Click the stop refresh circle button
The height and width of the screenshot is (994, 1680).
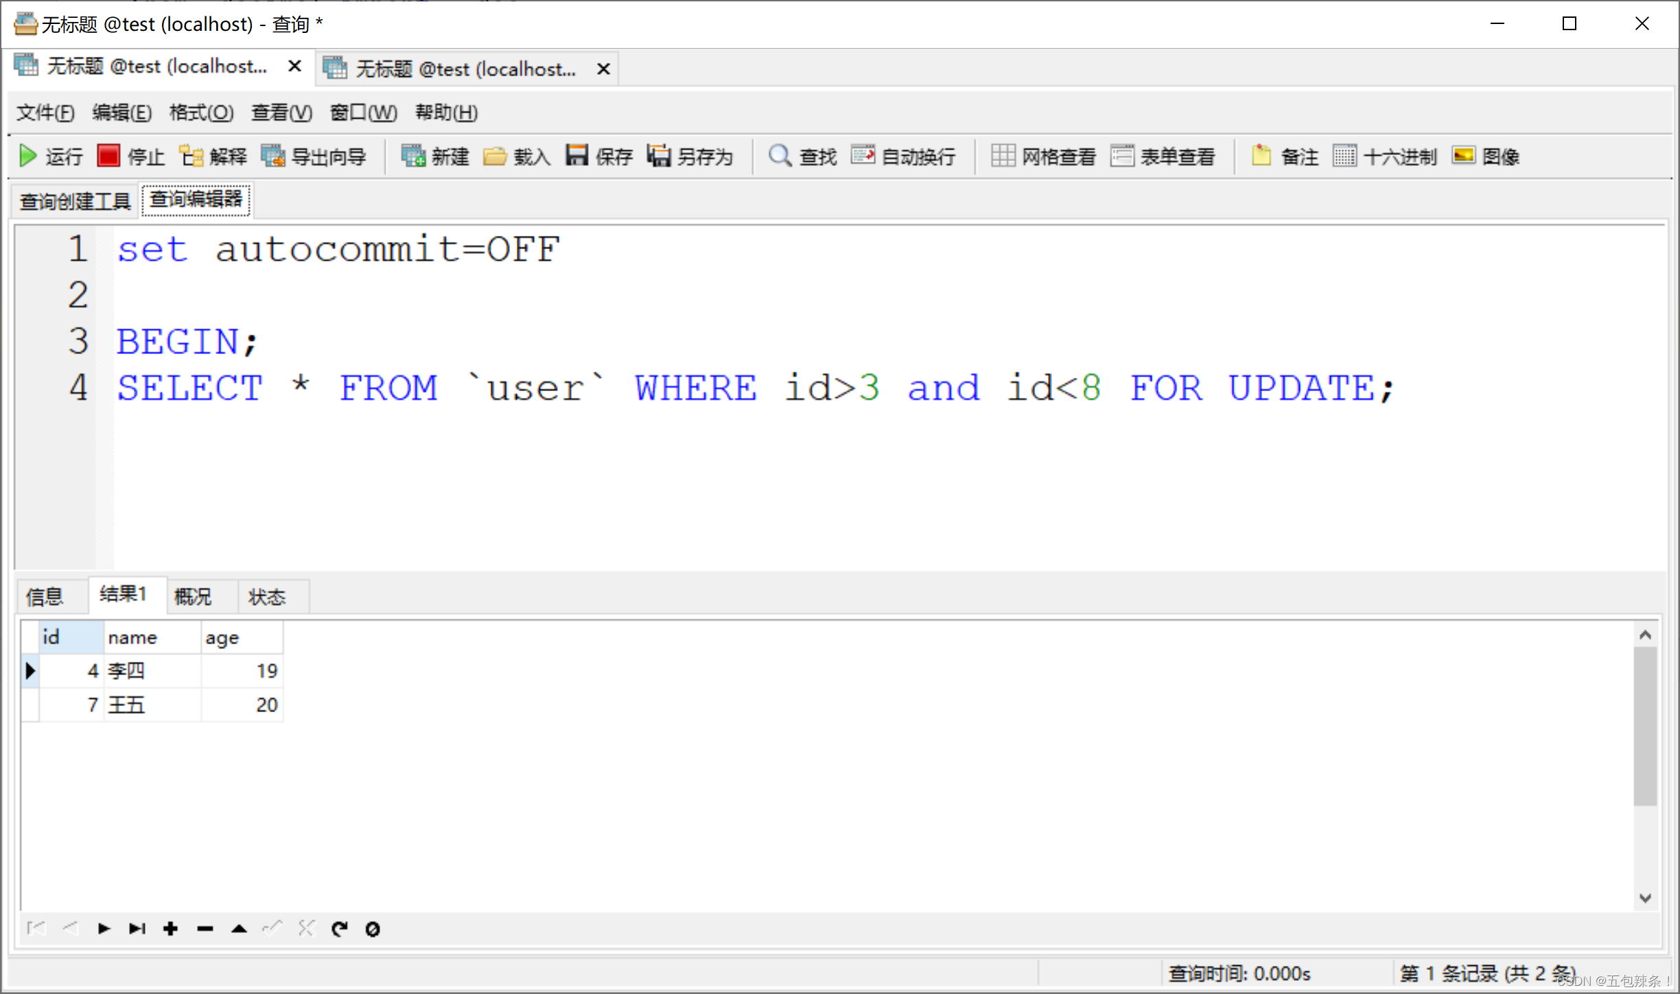373,929
